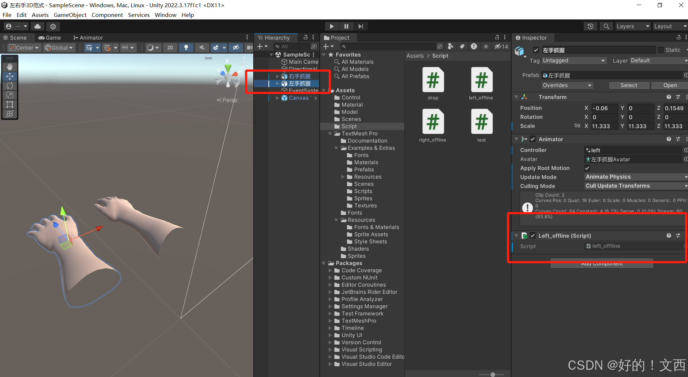This screenshot has width=688, height=377.
Task: Open Left_offline script presets icon
Action: click(678, 235)
